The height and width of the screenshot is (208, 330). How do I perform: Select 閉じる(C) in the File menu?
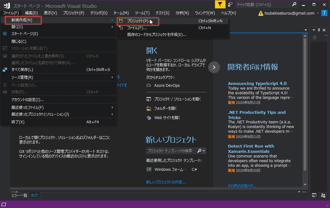coord(59,41)
